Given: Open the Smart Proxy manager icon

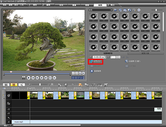Looking at the screenshot, I should [80, 85].
